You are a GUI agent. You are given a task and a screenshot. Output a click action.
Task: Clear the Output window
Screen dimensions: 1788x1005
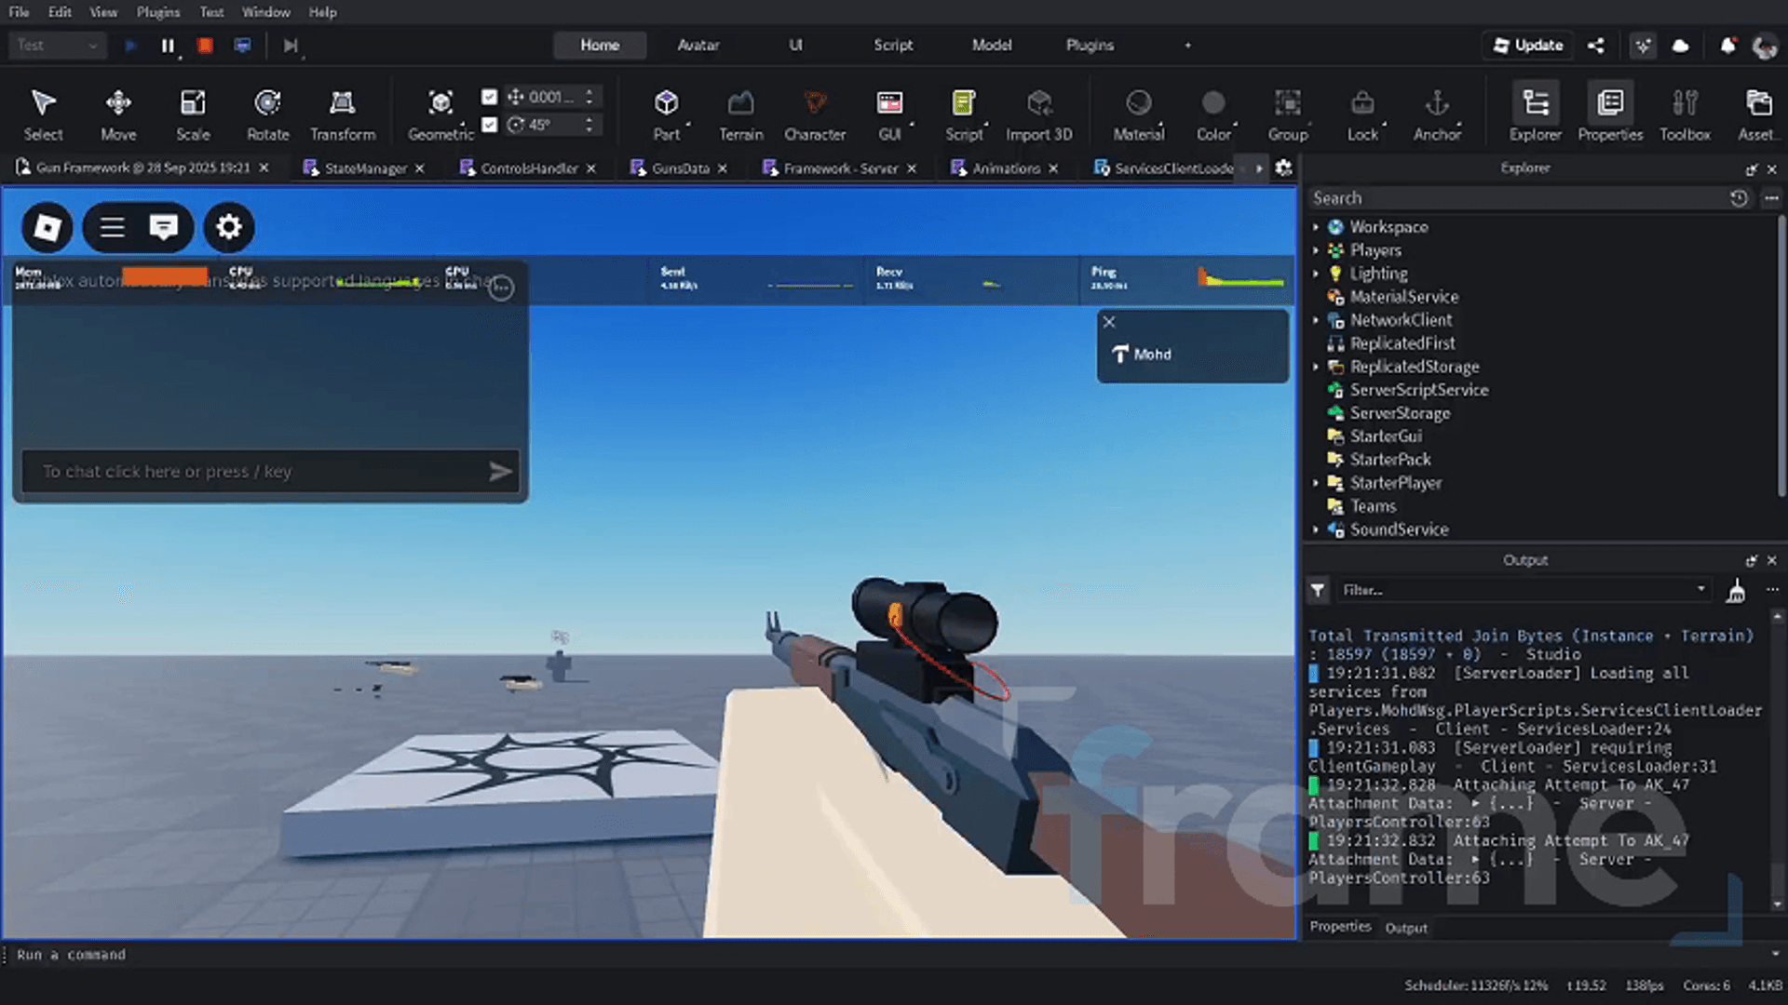click(x=1736, y=591)
